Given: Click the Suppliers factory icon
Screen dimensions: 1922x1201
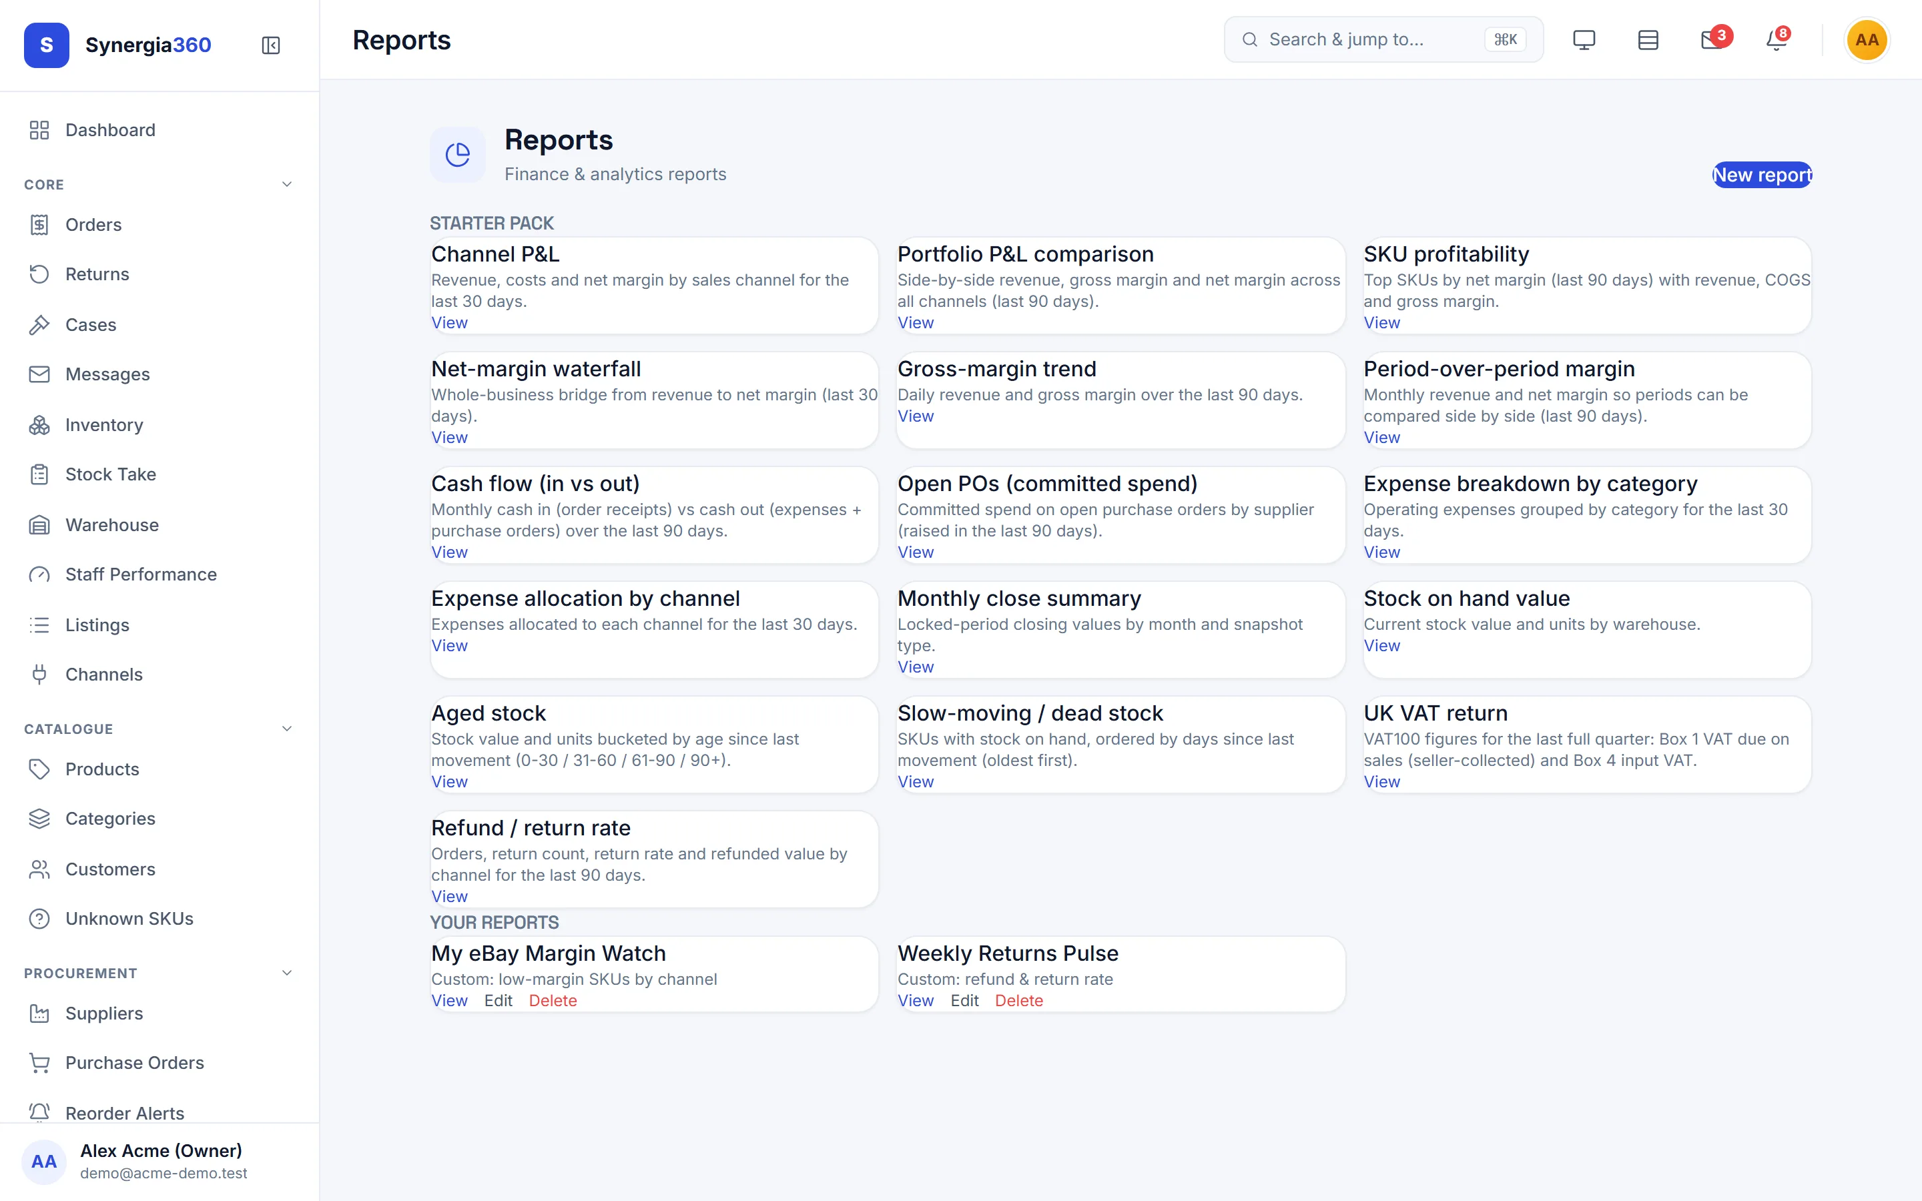Looking at the screenshot, I should click(39, 1014).
